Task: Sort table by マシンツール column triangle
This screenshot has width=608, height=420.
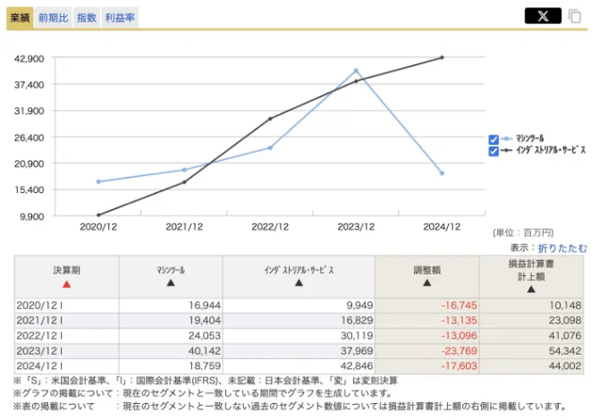Action: (171, 283)
